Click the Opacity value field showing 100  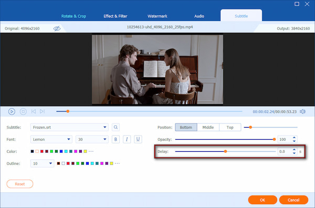(x=285, y=139)
